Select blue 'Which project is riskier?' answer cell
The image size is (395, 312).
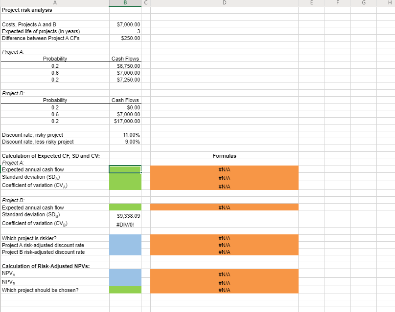click(125, 238)
